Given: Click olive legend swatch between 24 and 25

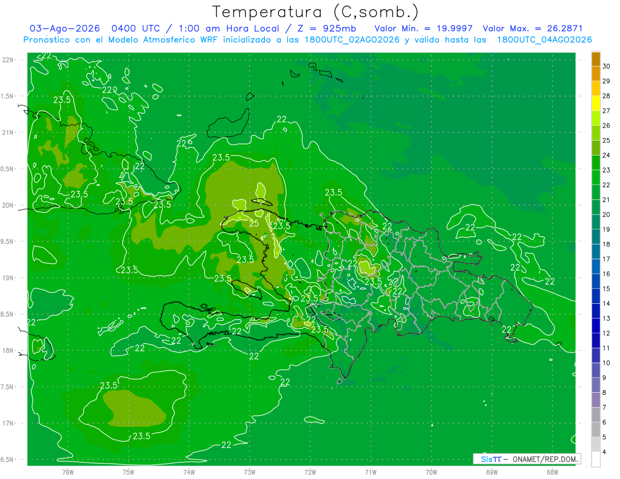Looking at the screenshot, I should click(596, 148).
